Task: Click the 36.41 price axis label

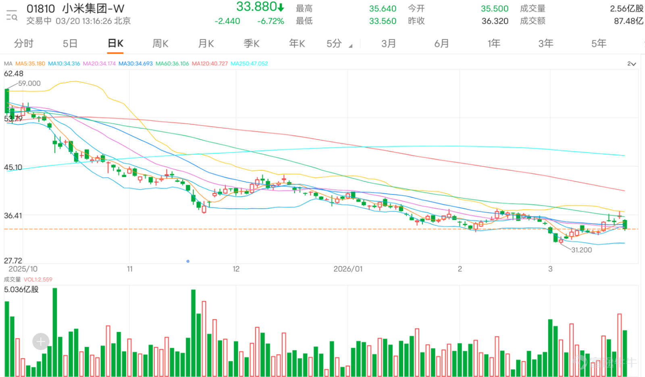Action: pyautogui.click(x=13, y=216)
